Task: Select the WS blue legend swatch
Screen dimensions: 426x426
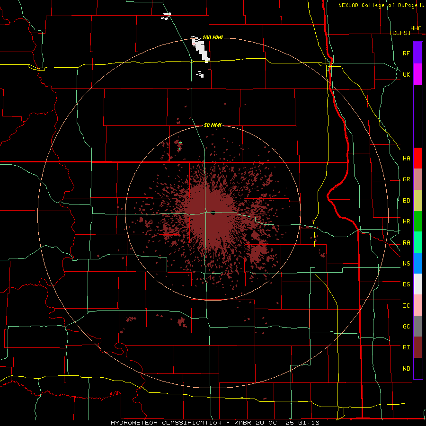Action: point(418,263)
